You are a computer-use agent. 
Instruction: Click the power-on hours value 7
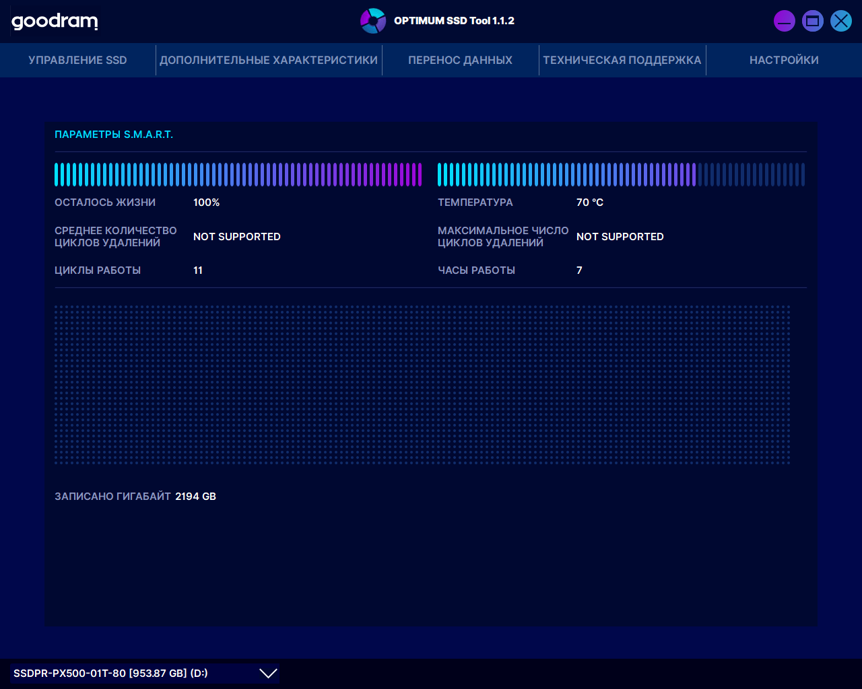579,270
